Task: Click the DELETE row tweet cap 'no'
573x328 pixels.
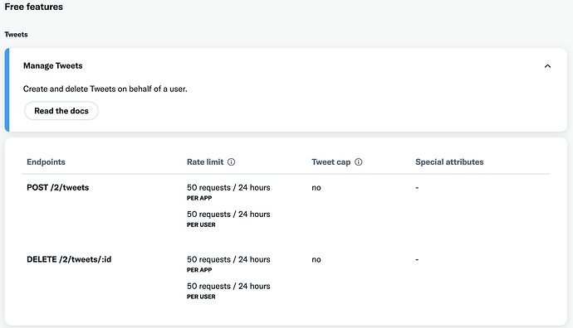Action: point(316,259)
